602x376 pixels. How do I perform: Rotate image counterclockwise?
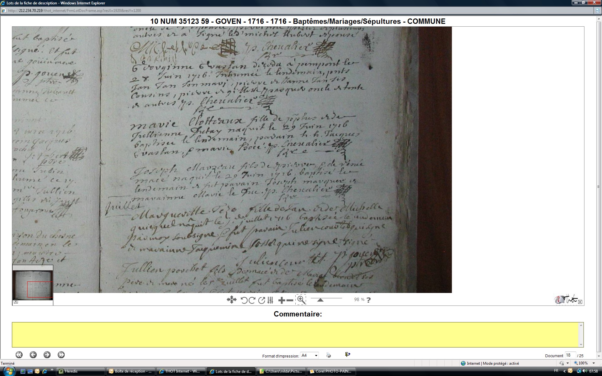244,300
